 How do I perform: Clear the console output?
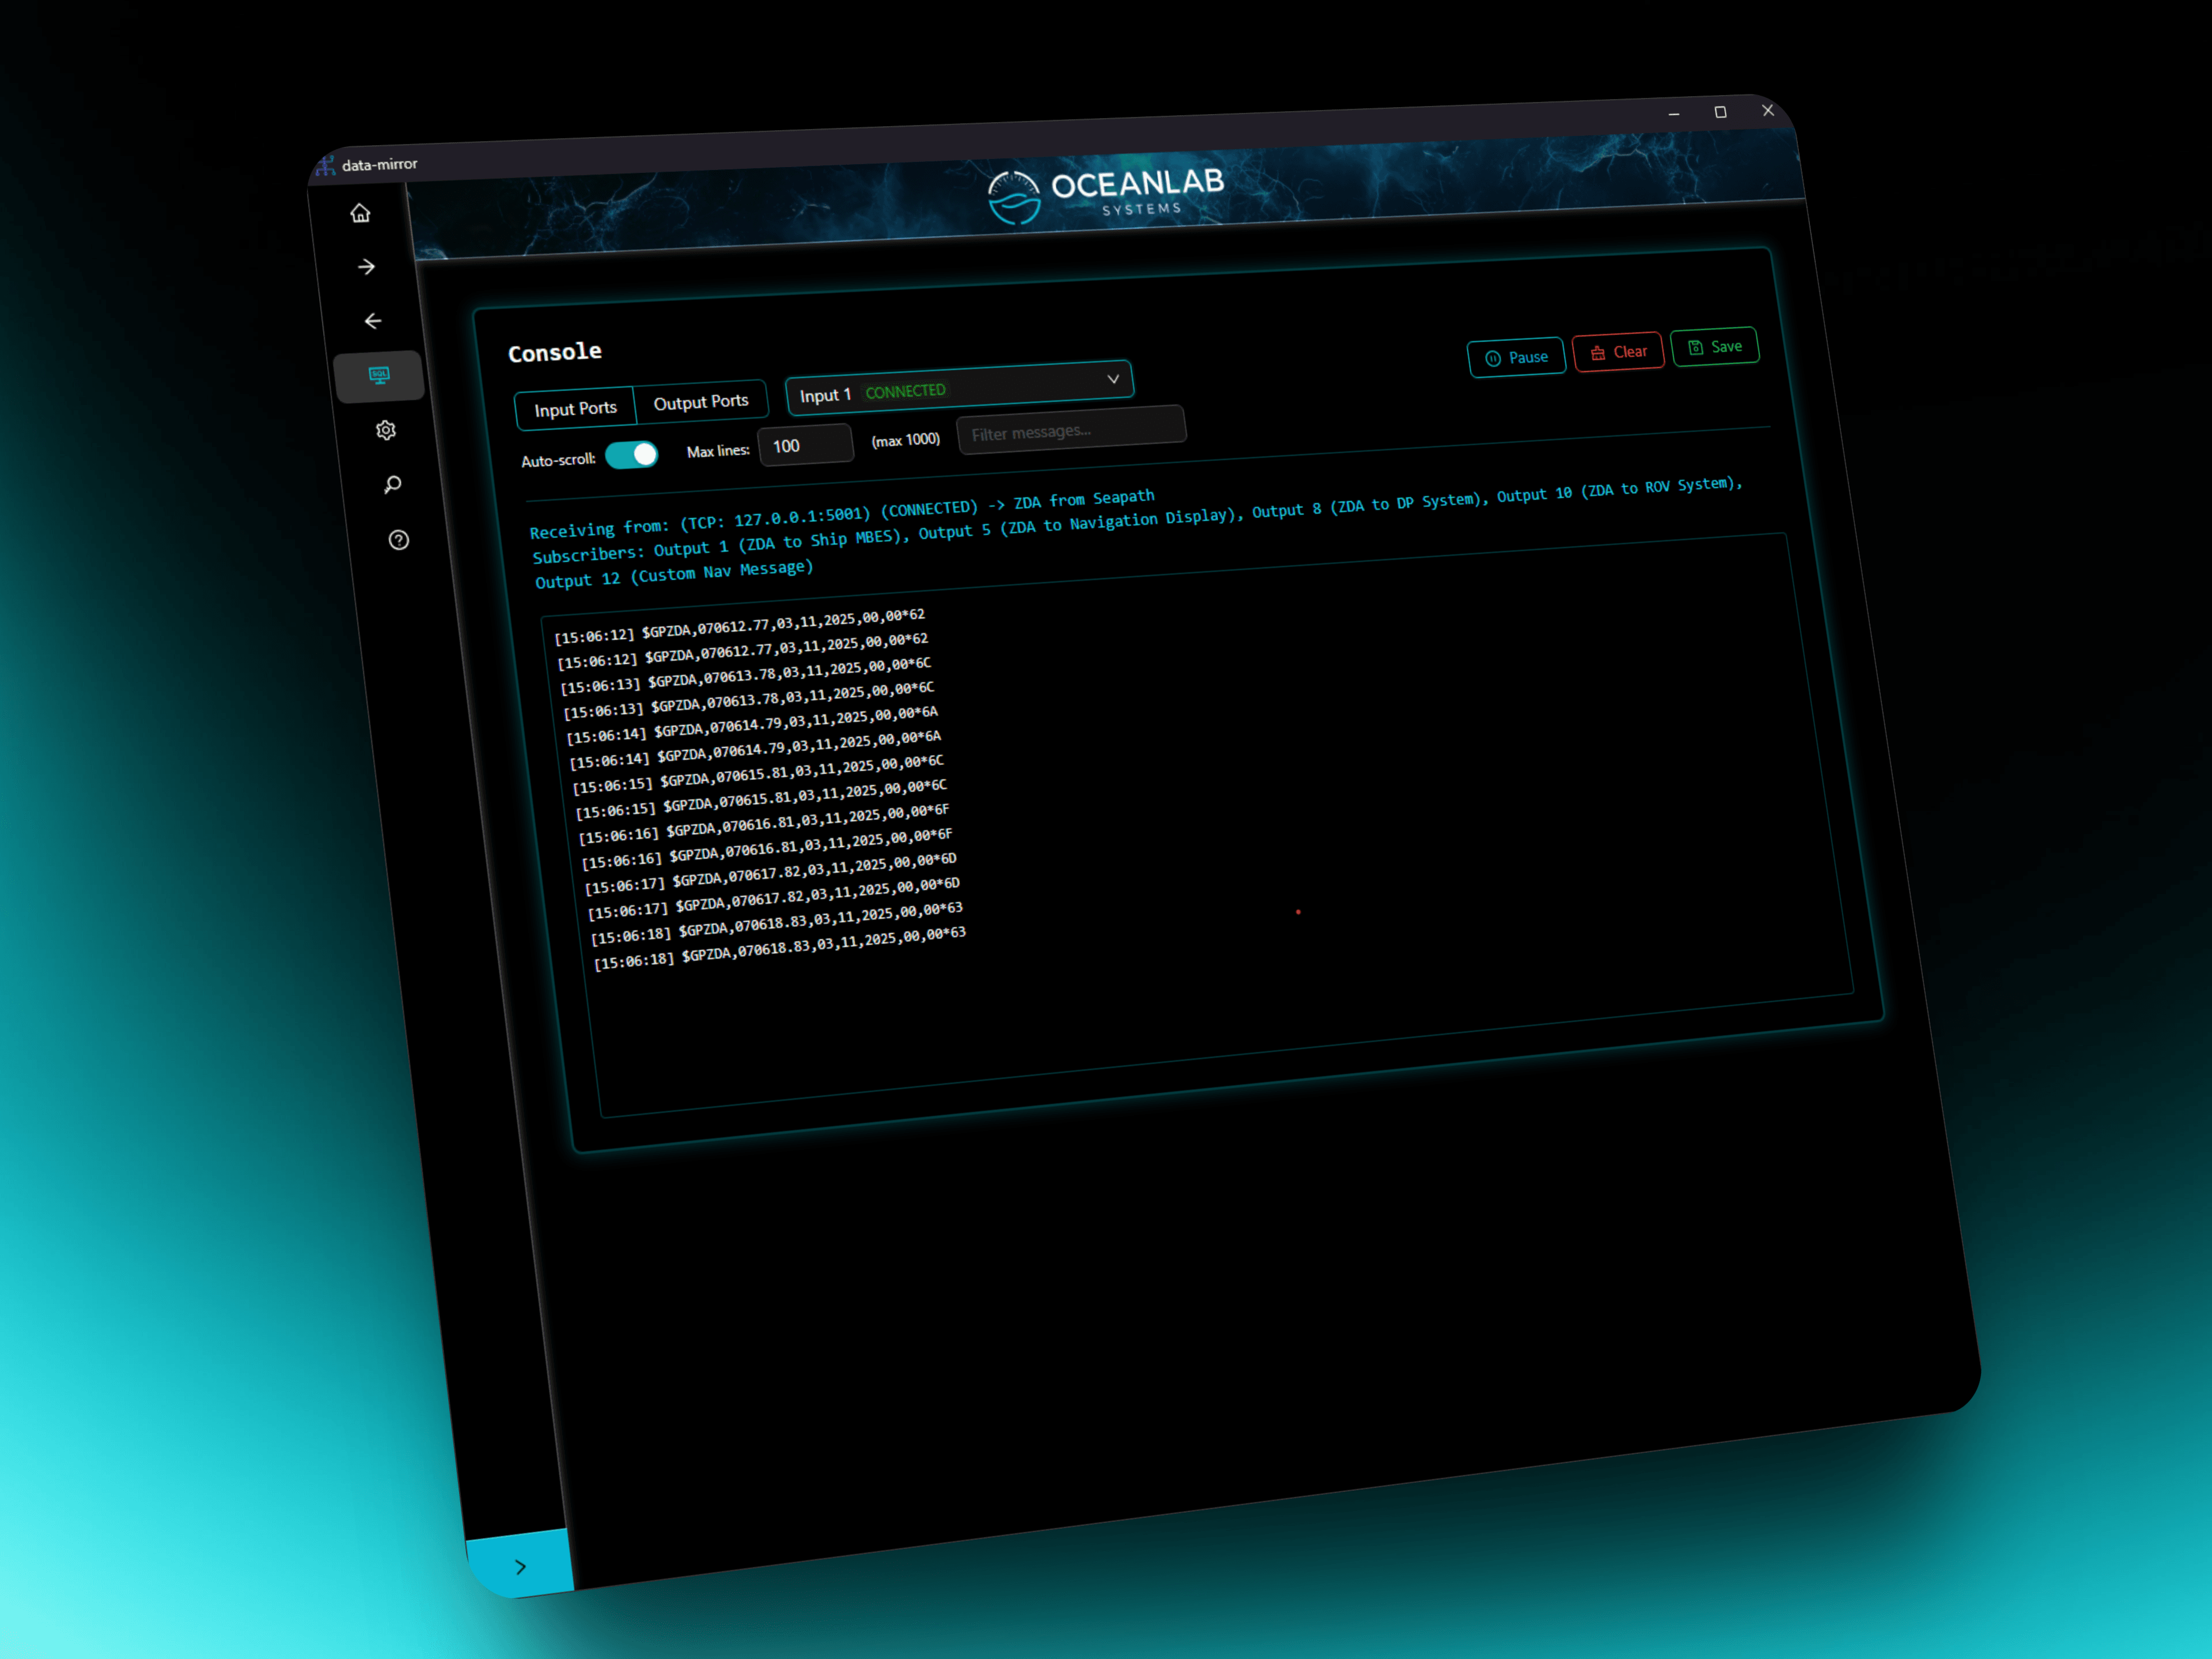(1618, 351)
